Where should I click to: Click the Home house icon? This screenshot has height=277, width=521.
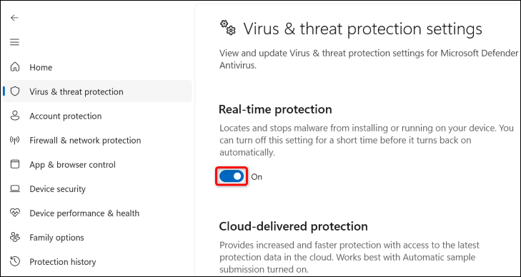coord(15,67)
